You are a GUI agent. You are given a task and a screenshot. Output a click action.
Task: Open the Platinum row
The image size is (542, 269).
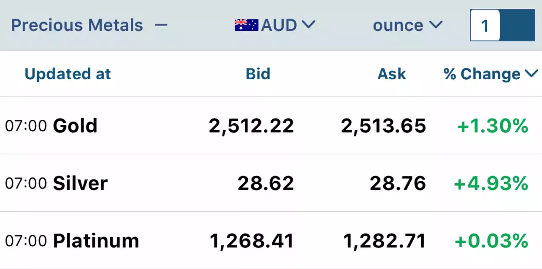click(x=271, y=240)
